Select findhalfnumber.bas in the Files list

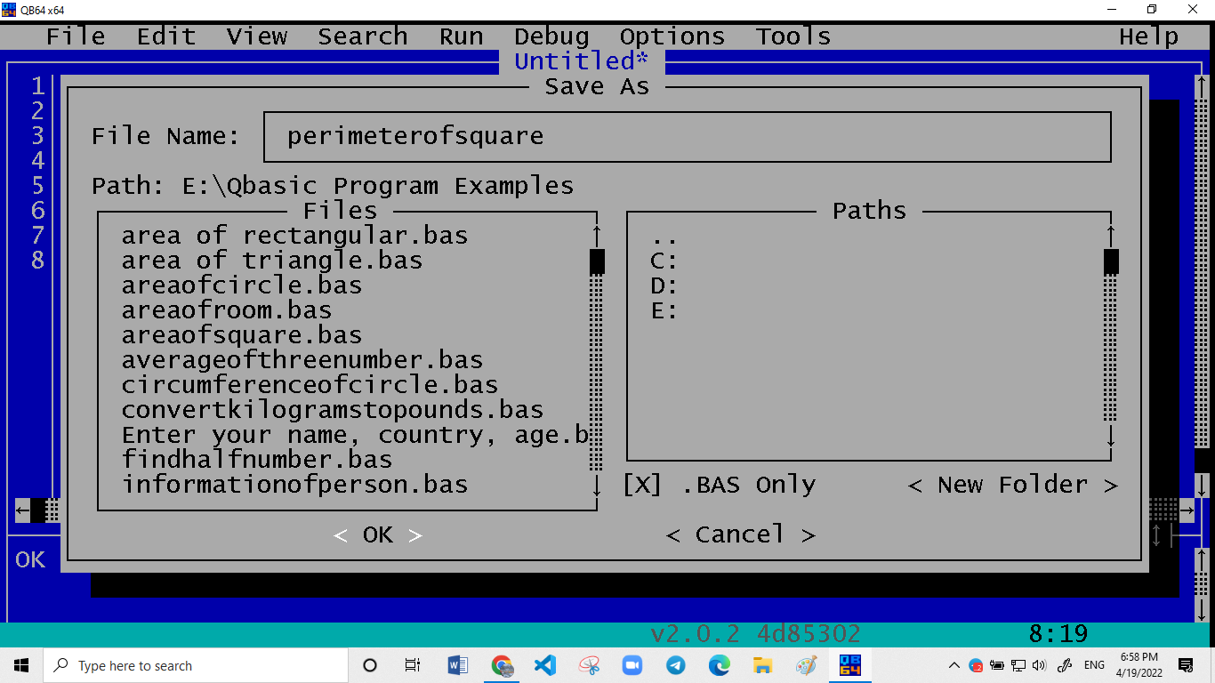coord(257,460)
